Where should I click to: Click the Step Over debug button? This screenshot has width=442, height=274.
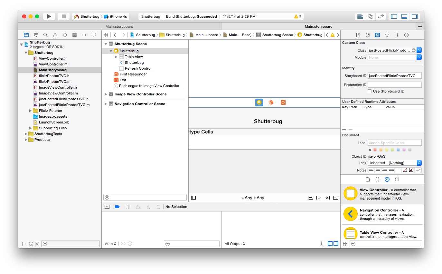coord(138,207)
